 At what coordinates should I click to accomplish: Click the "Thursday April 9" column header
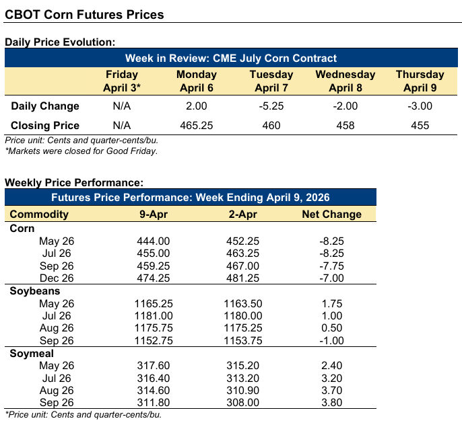pyautogui.click(x=420, y=81)
